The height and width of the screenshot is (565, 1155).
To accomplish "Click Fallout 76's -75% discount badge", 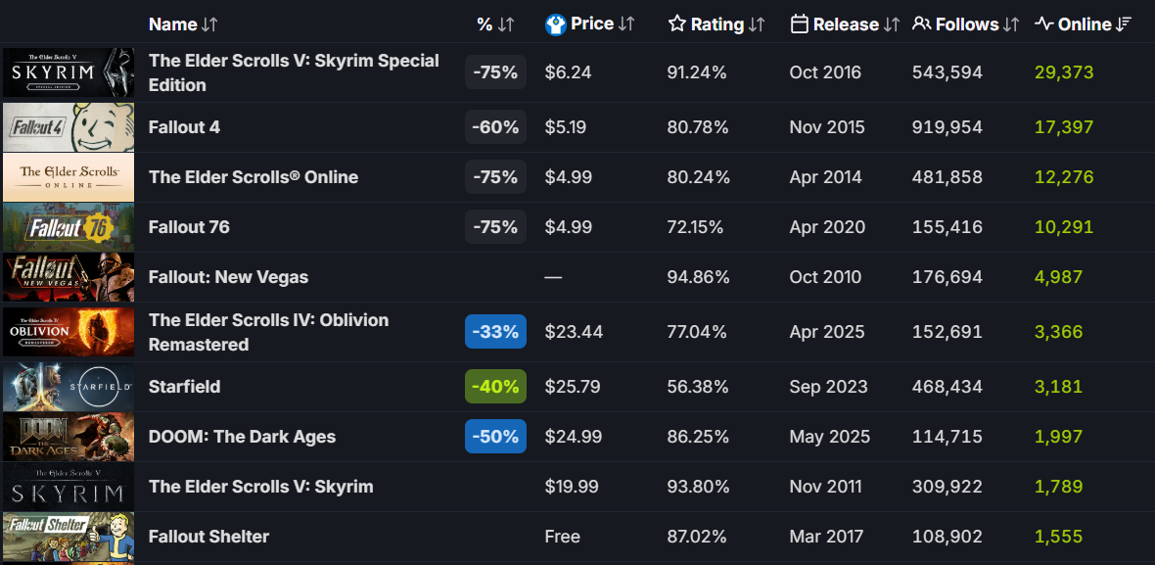I will [495, 227].
